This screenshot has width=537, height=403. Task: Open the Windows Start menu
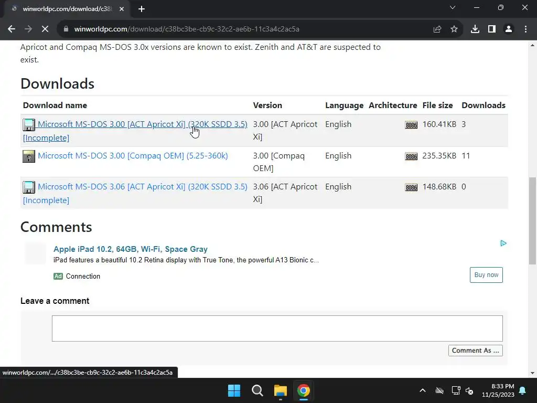point(234,390)
